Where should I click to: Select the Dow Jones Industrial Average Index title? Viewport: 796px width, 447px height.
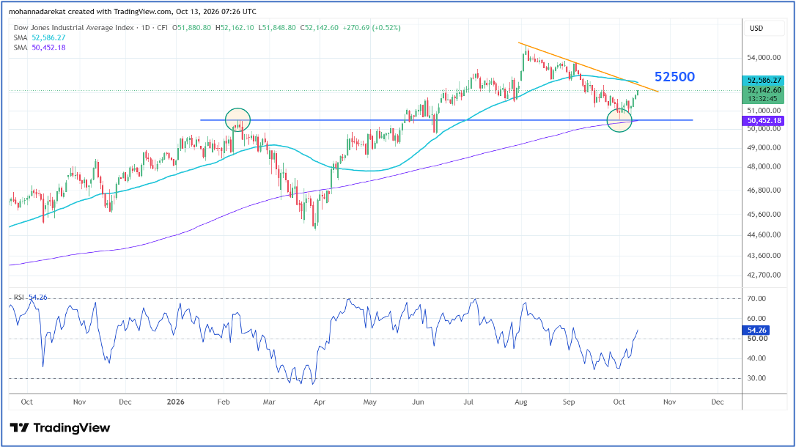[73, 28]
